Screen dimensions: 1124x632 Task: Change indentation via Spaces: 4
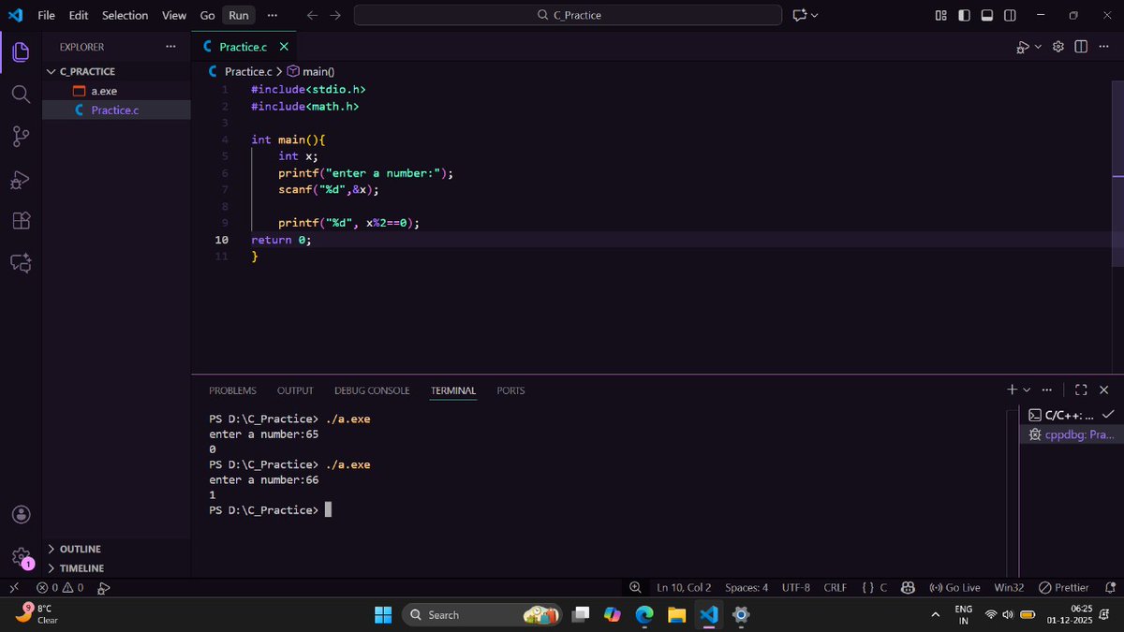click(747, 588)
